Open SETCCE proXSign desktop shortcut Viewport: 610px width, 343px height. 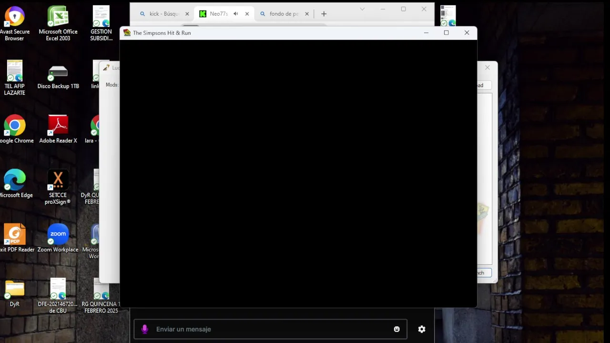pos(58,187)
